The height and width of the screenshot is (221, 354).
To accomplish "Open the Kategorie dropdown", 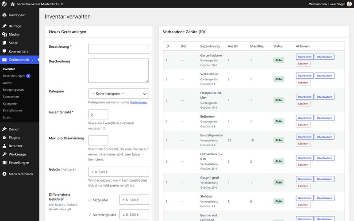I will click(x=119, y=94).
